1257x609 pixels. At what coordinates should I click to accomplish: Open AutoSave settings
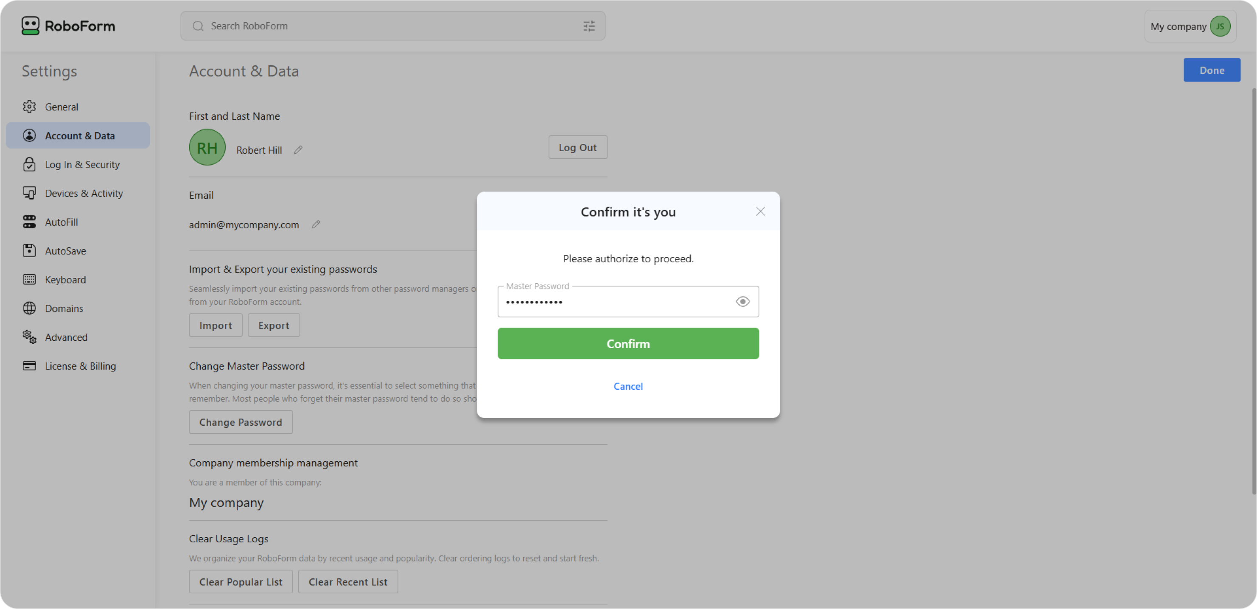pos(78,250)
